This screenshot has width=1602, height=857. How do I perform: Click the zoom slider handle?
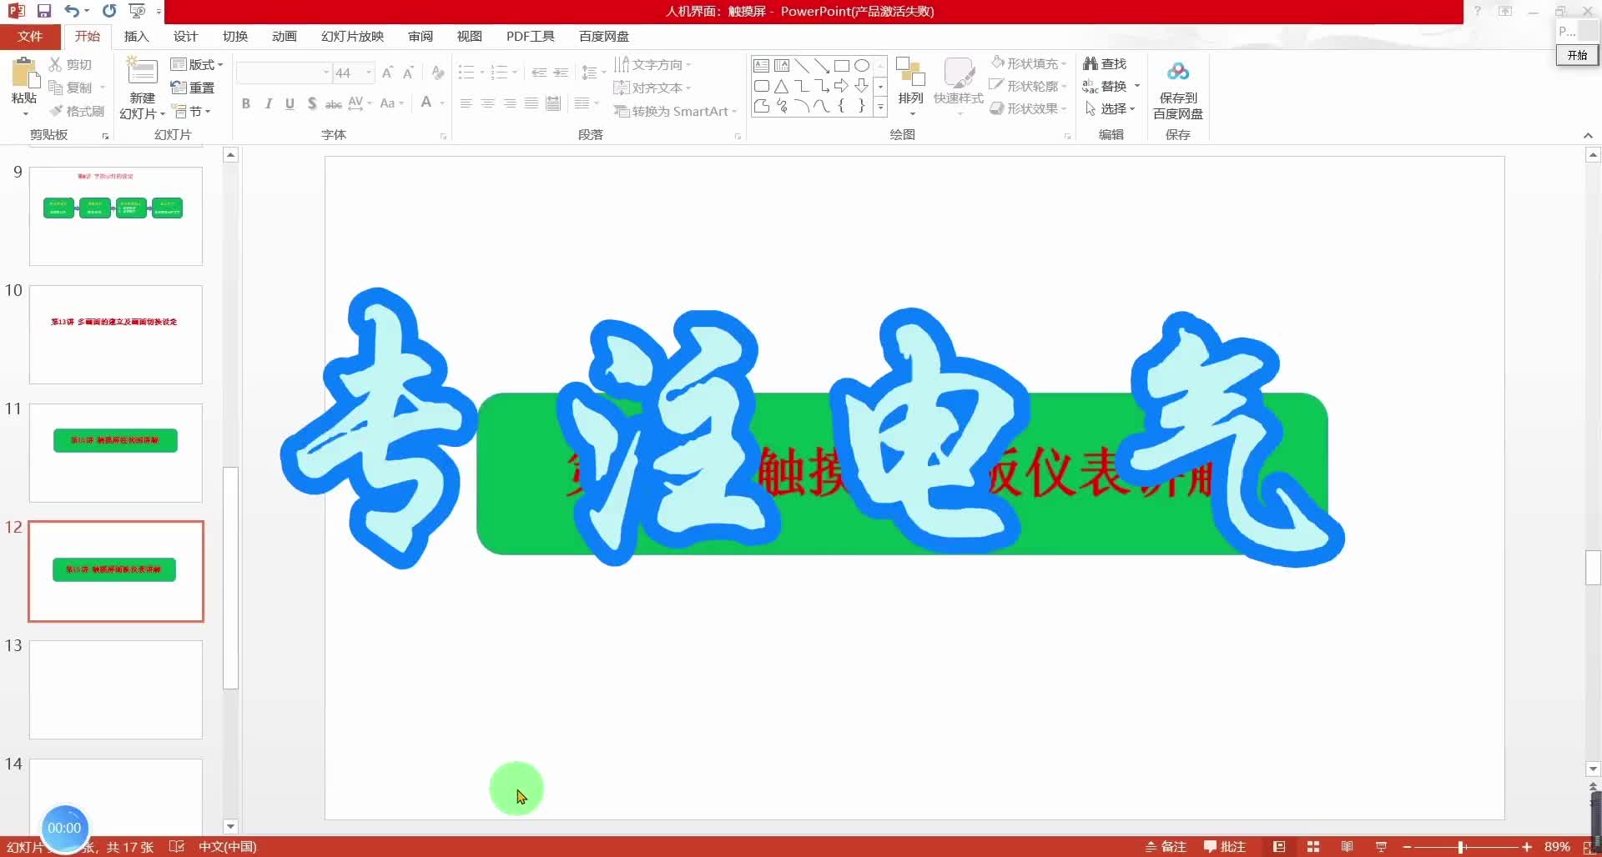click(1462, 847)
